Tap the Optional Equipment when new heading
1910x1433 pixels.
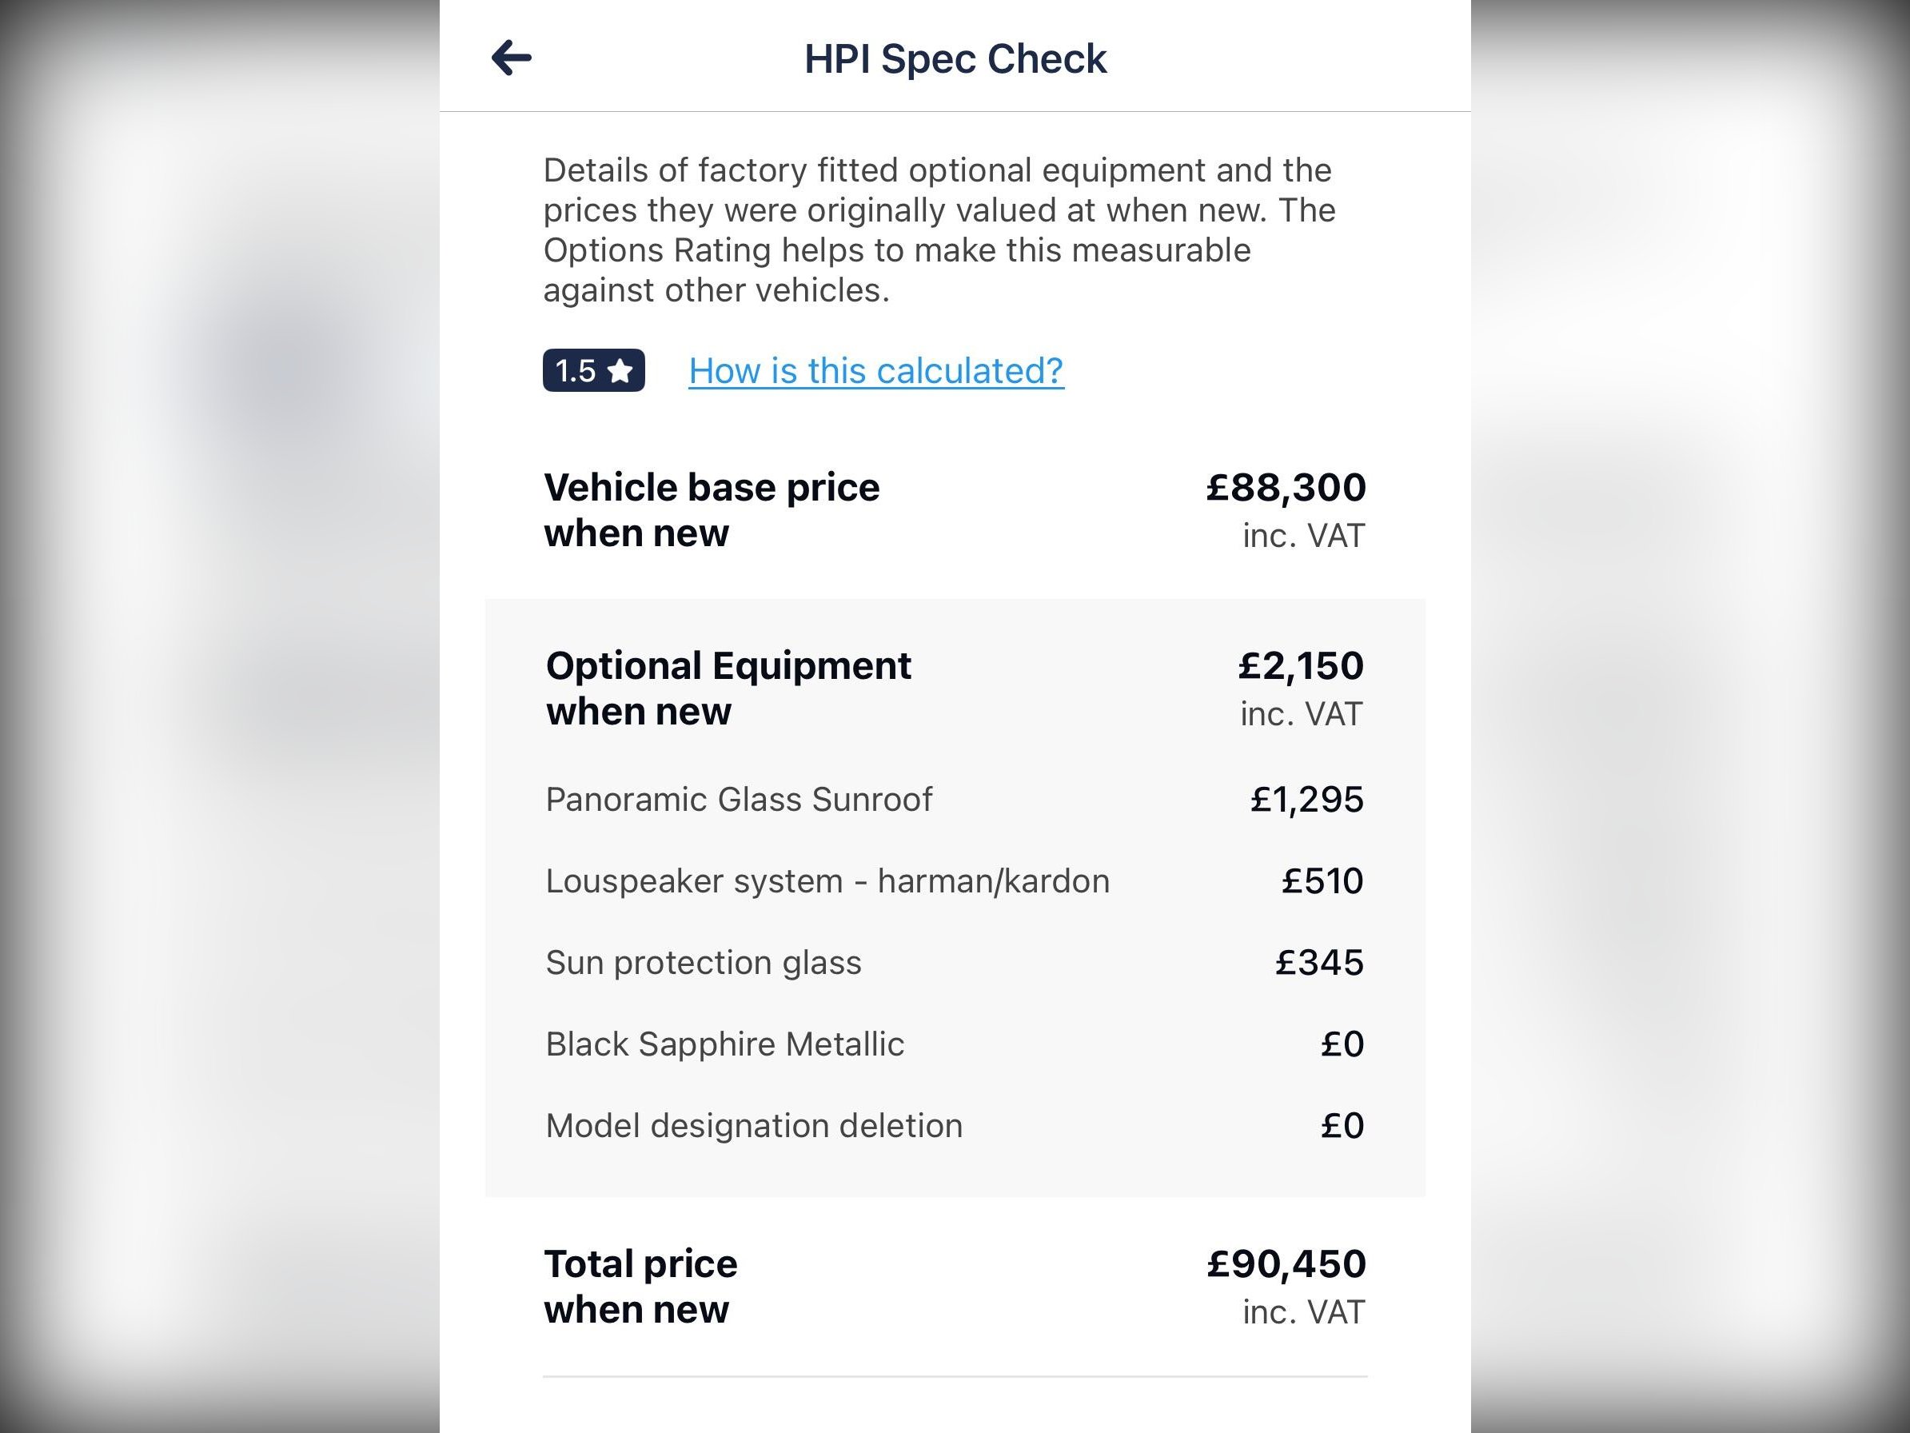pyautogui.click(x=728, y=689)
